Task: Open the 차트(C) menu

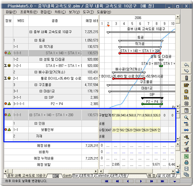Action: [60, 12]
